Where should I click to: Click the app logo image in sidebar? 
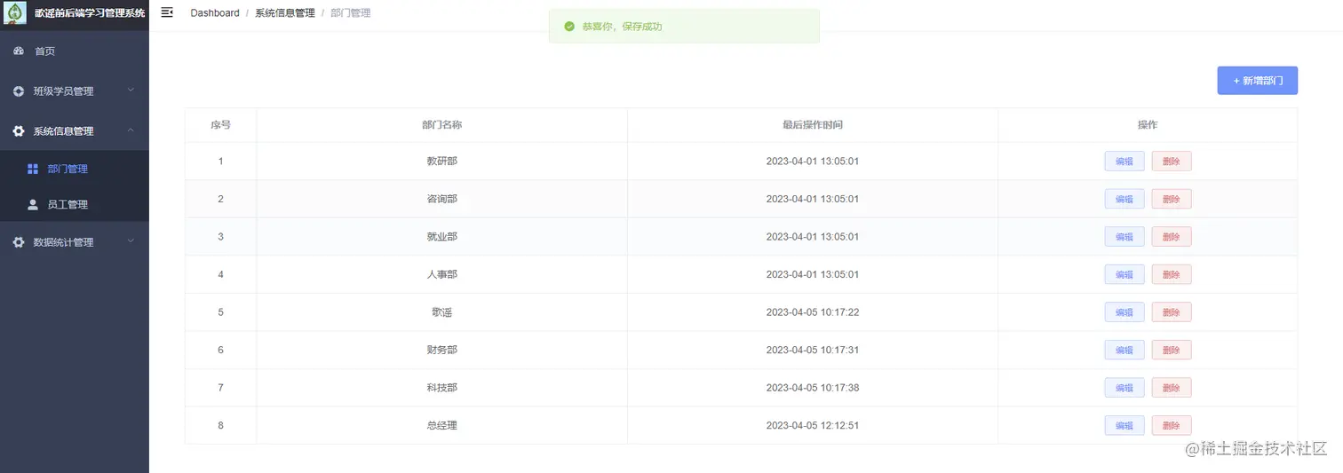click(15, 13)
